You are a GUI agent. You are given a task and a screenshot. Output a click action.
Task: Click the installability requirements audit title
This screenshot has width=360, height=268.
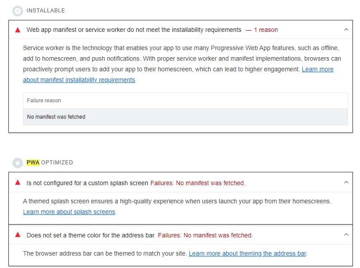coord(134,30)
